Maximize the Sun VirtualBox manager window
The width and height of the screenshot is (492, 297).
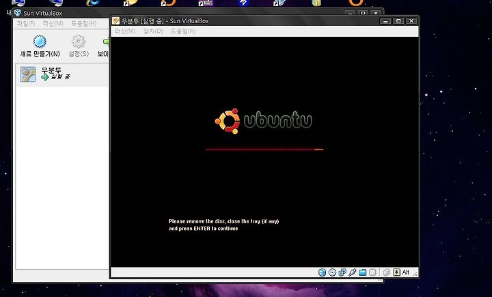[x=363, y=13]
